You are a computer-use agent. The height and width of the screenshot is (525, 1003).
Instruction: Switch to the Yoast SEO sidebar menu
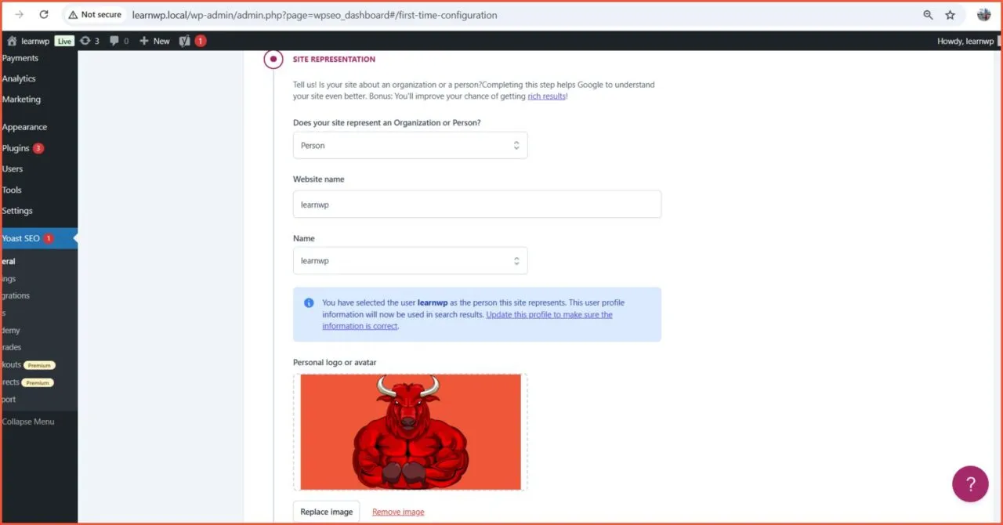tap(22, 238)
